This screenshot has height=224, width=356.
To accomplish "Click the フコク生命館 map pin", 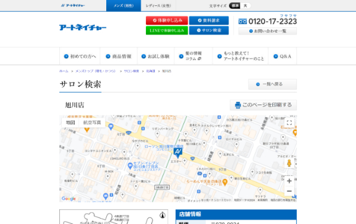I will [252, 172].
